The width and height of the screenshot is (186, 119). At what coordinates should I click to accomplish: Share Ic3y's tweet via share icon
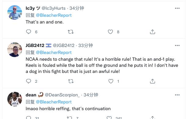(152, 32)
